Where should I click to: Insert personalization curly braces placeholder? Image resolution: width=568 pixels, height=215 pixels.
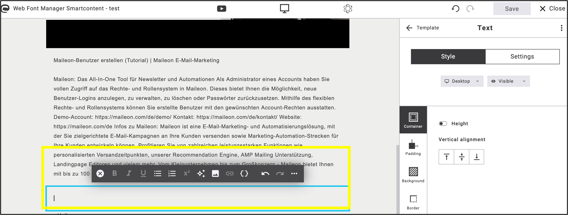pos(244,173)
